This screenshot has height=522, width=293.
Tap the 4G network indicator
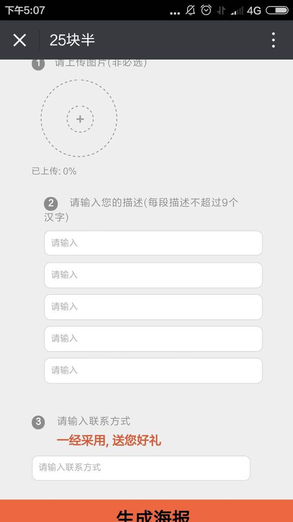tap(254, 10)
